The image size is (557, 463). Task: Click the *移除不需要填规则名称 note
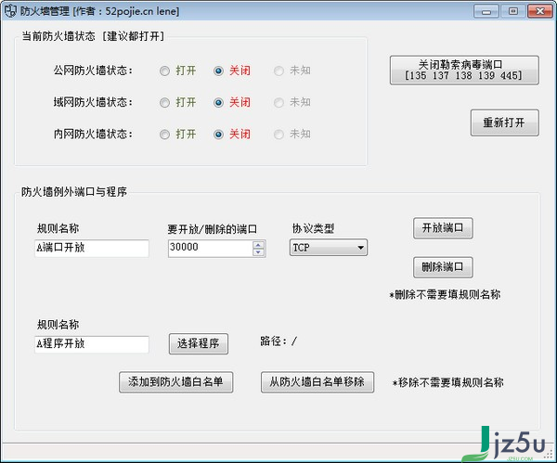click(x=448, y=382)
